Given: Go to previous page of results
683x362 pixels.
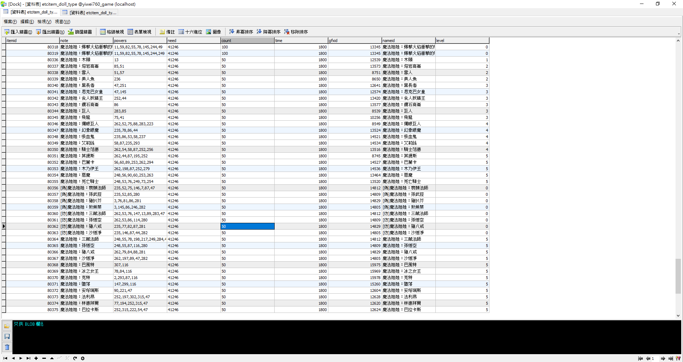Looking at the screenshot, I should [x=648, y=358].
